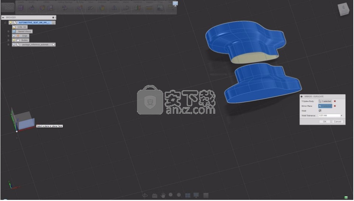Expand the Bodies node
This screenshot has width=354, height=201.
pos(8,40)
